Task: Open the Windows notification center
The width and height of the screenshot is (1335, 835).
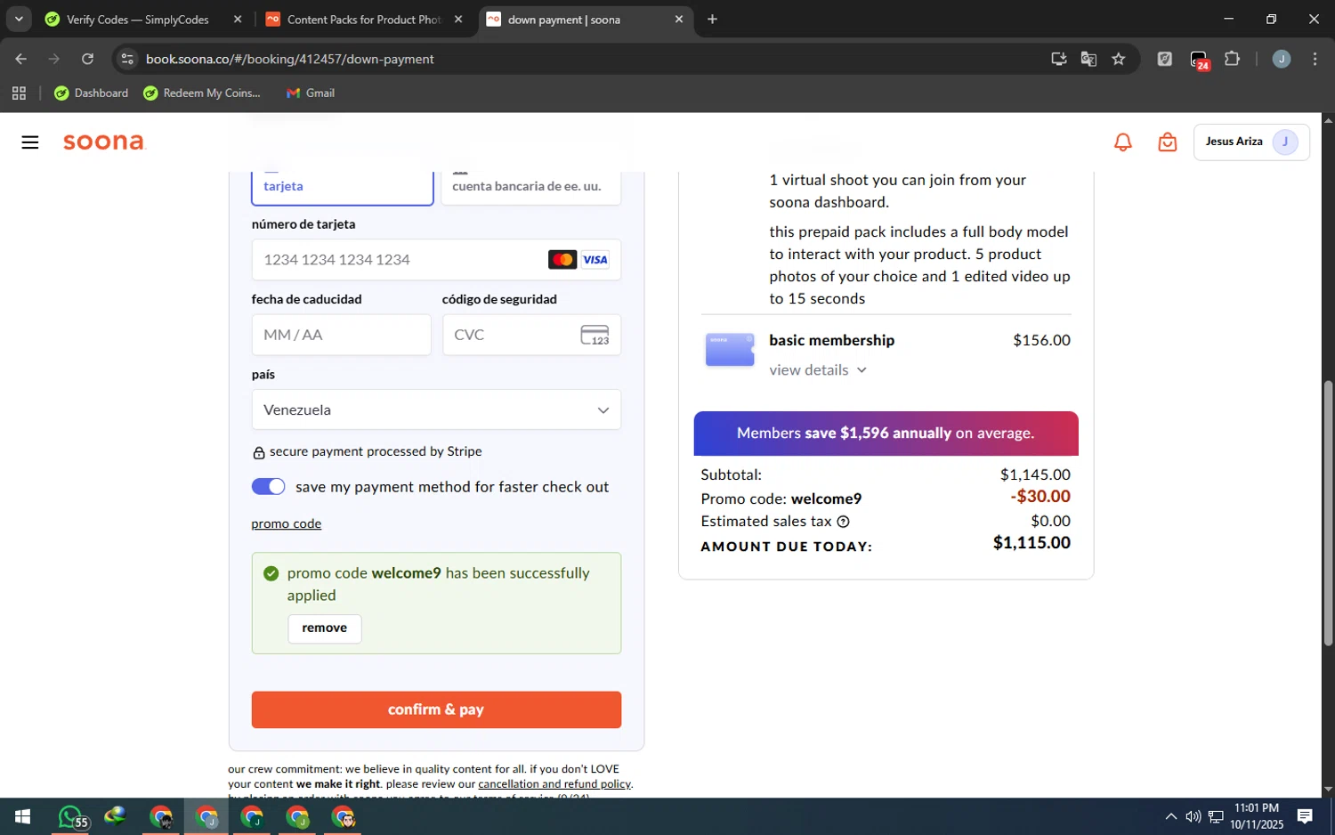Action: click(1305, 816)
